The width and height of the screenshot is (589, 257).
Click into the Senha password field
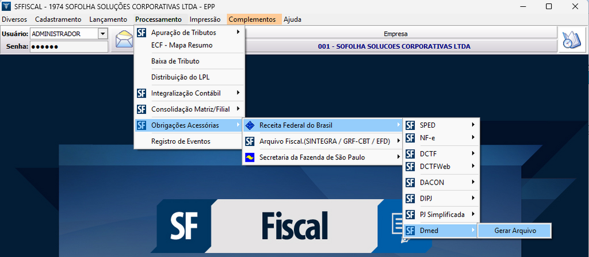[68, 47]
